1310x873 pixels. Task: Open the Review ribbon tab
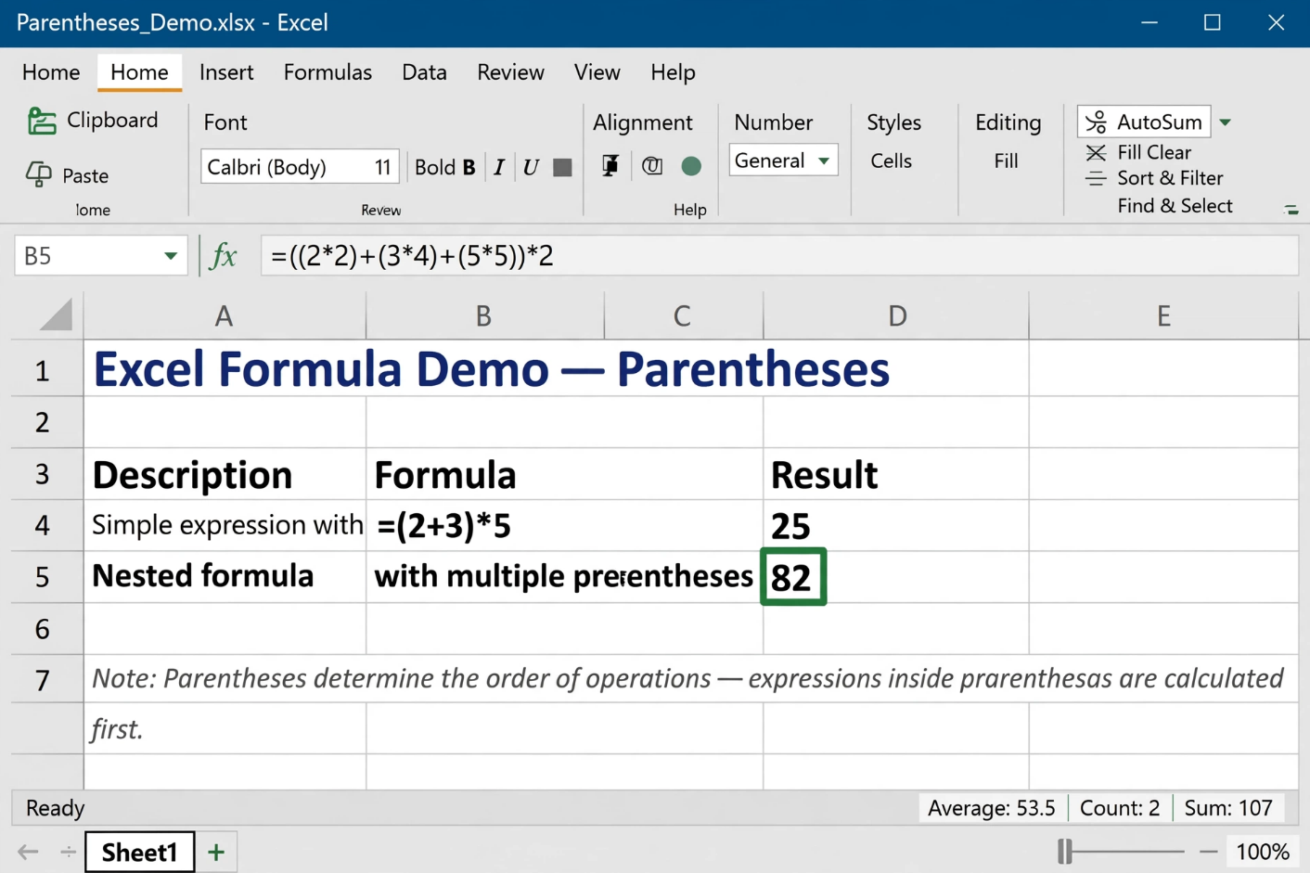click(x=510, y=72)
